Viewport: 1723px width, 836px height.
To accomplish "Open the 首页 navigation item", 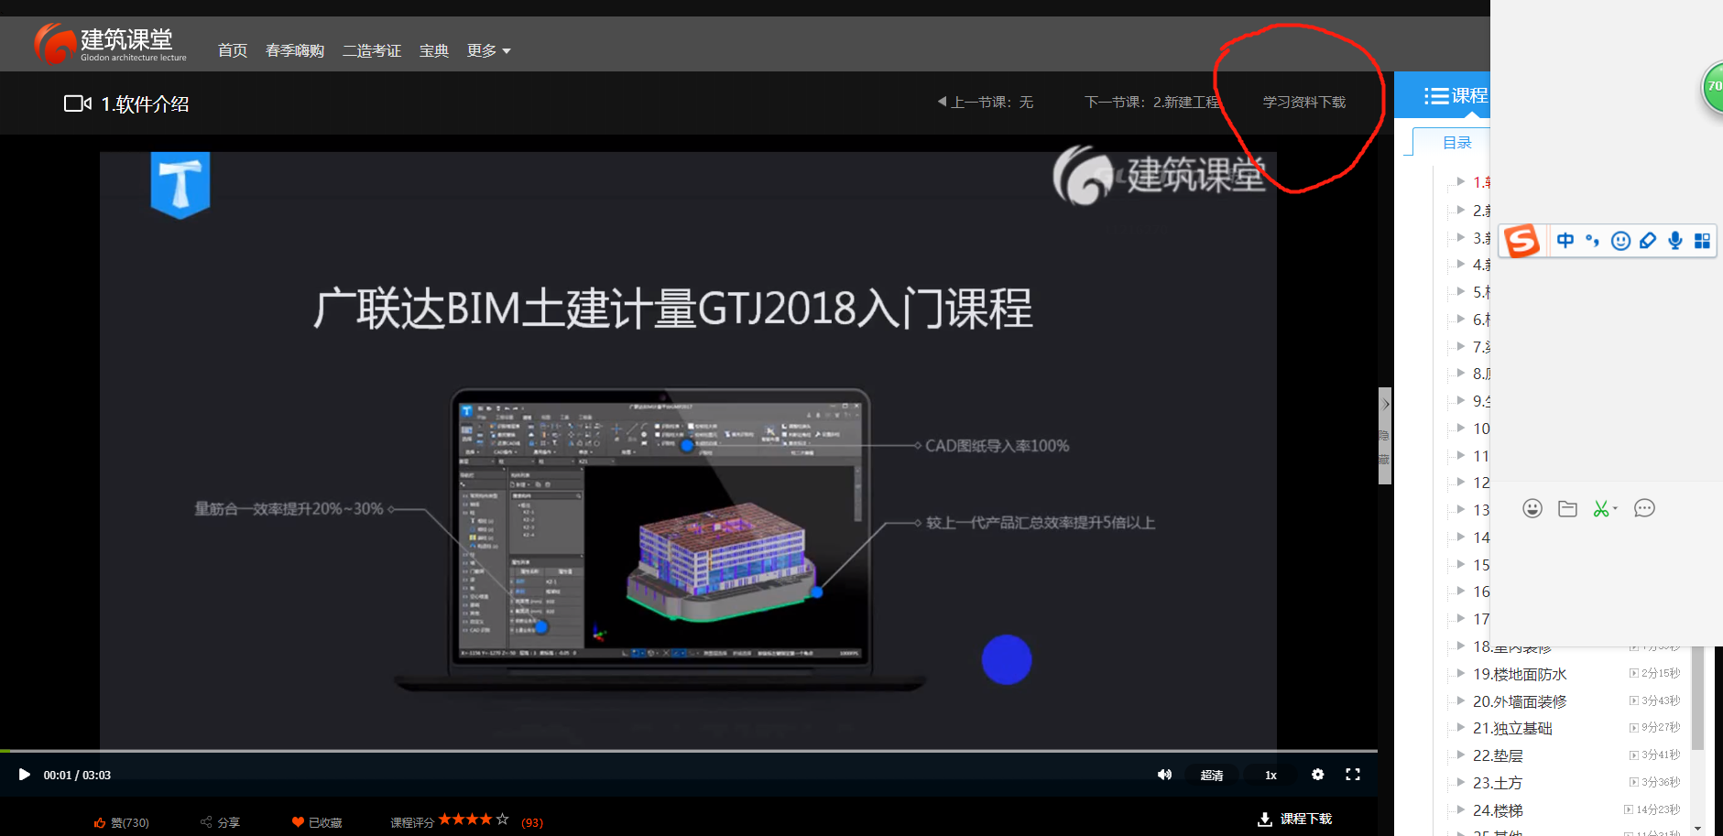I will (233, 50).
